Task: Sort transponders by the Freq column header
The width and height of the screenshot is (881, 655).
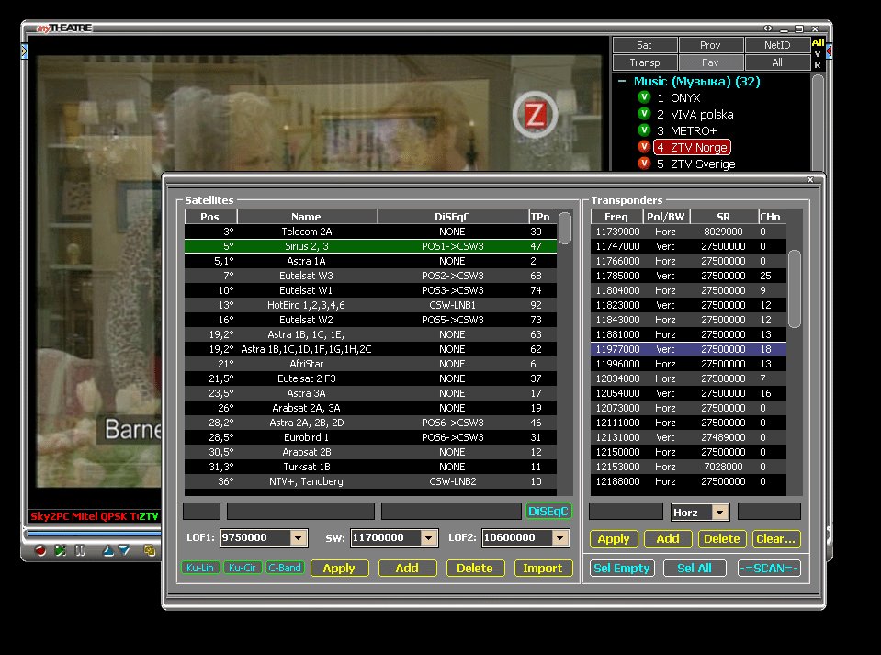Action: tap(616, 217)
